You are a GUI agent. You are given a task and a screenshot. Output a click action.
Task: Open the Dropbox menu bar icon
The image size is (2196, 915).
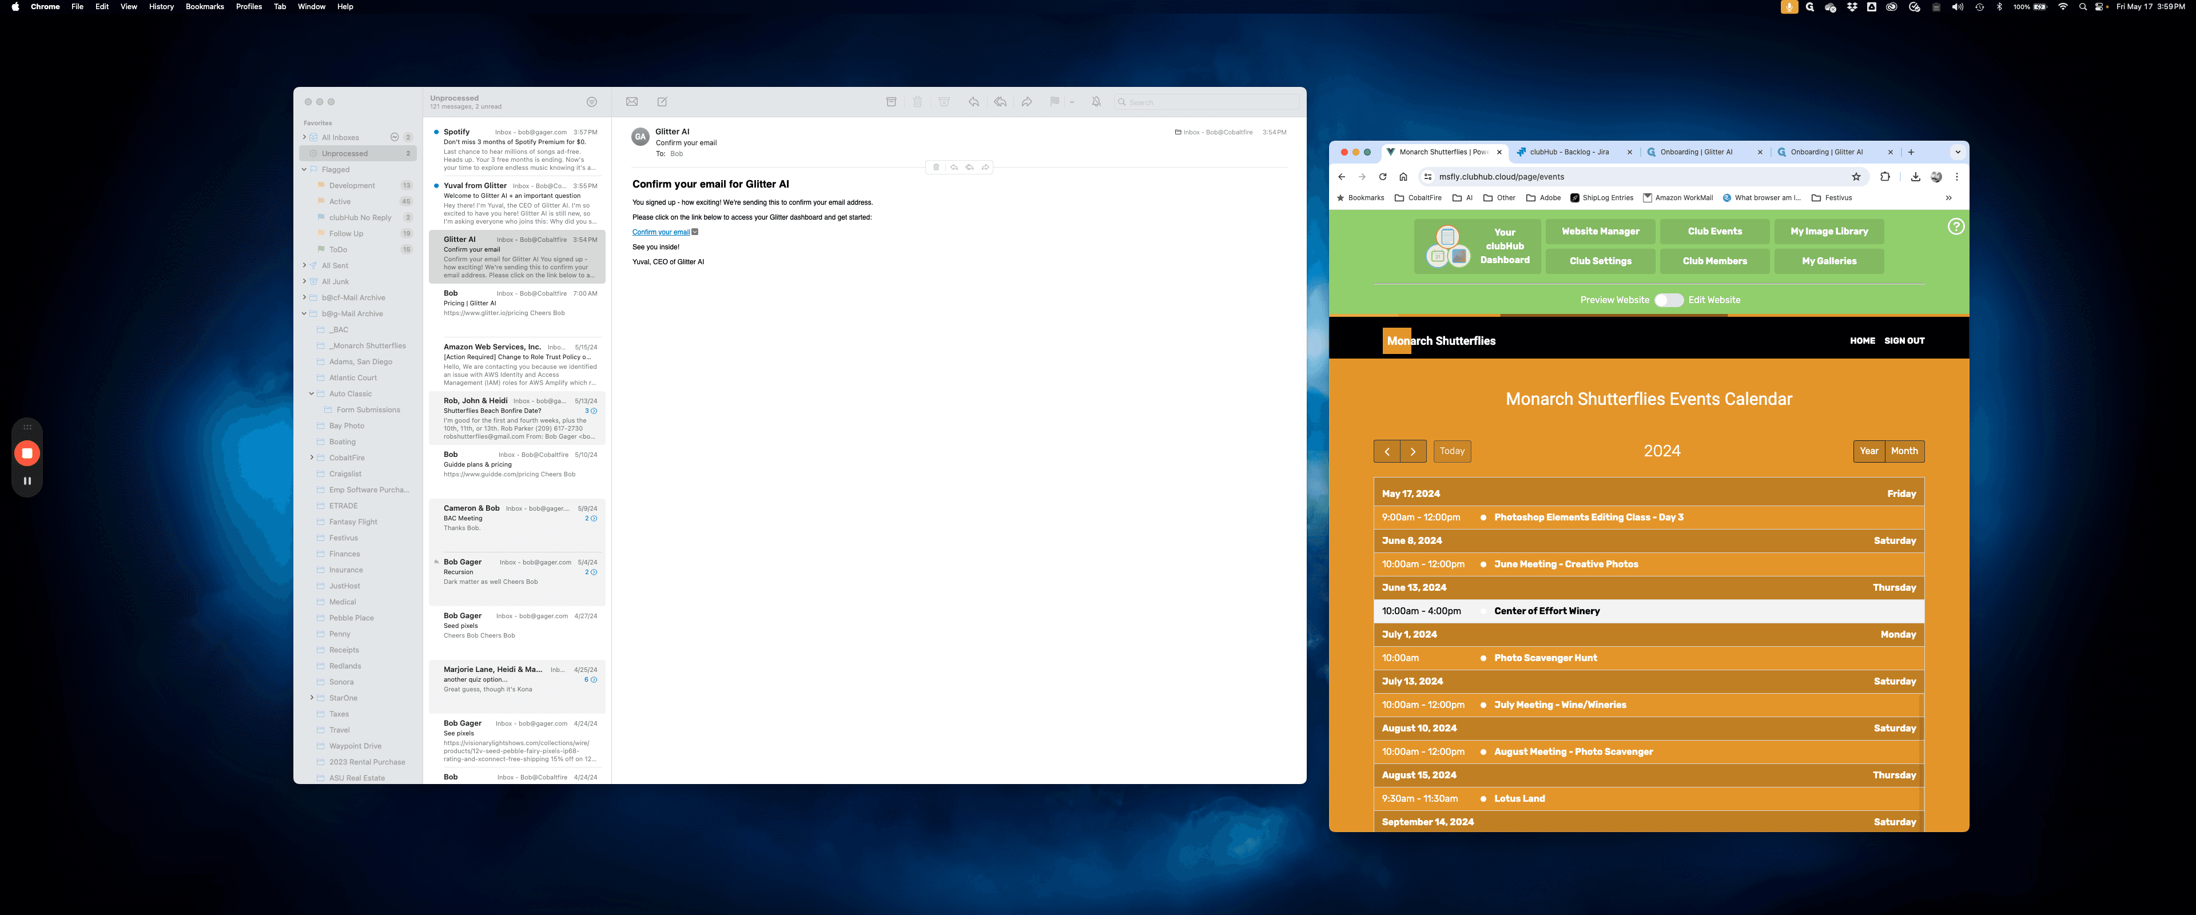pos(1852,7)
